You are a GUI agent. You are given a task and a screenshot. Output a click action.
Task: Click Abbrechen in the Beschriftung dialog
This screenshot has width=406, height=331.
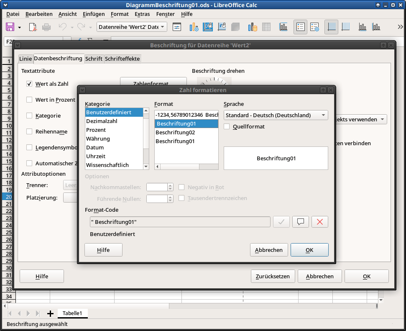[320, 276]
